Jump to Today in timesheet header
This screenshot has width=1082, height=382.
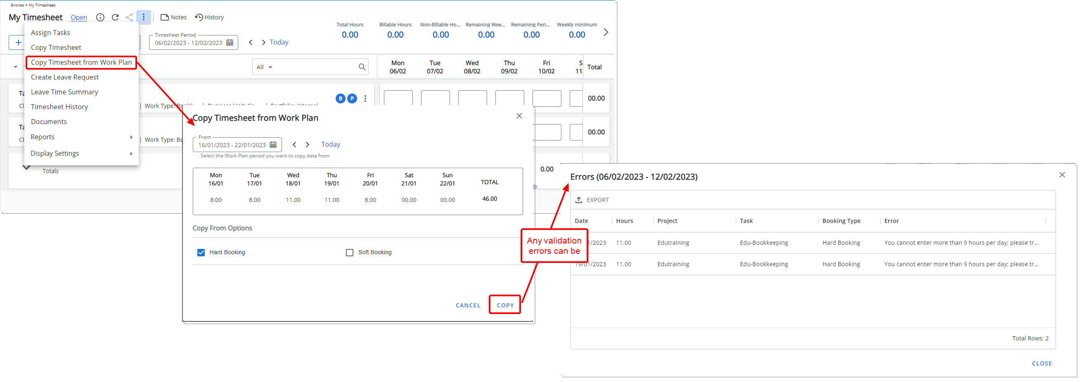[x=279, y=42]
